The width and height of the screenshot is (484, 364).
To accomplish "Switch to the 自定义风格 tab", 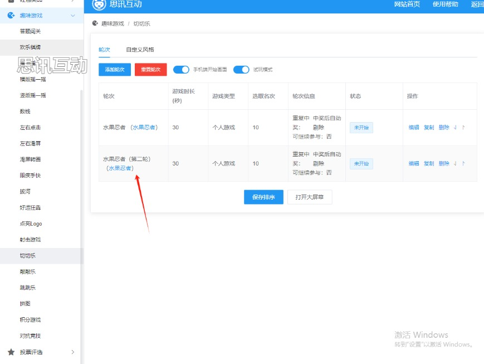I will coord(140,50).
